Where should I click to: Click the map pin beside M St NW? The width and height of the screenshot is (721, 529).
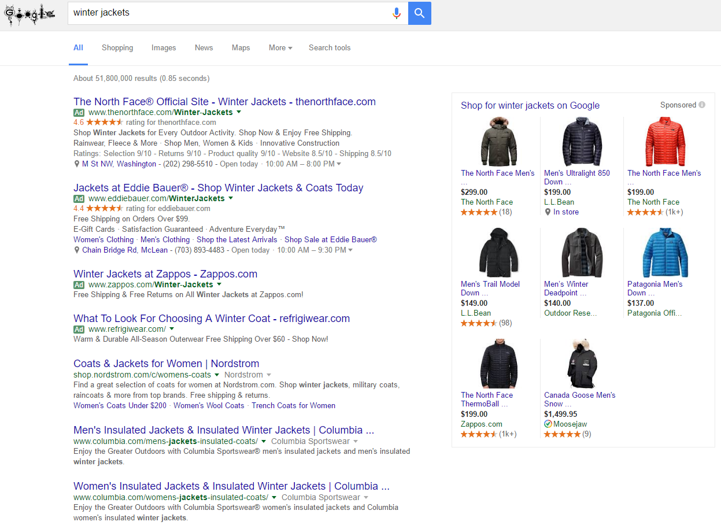[77, 164]
